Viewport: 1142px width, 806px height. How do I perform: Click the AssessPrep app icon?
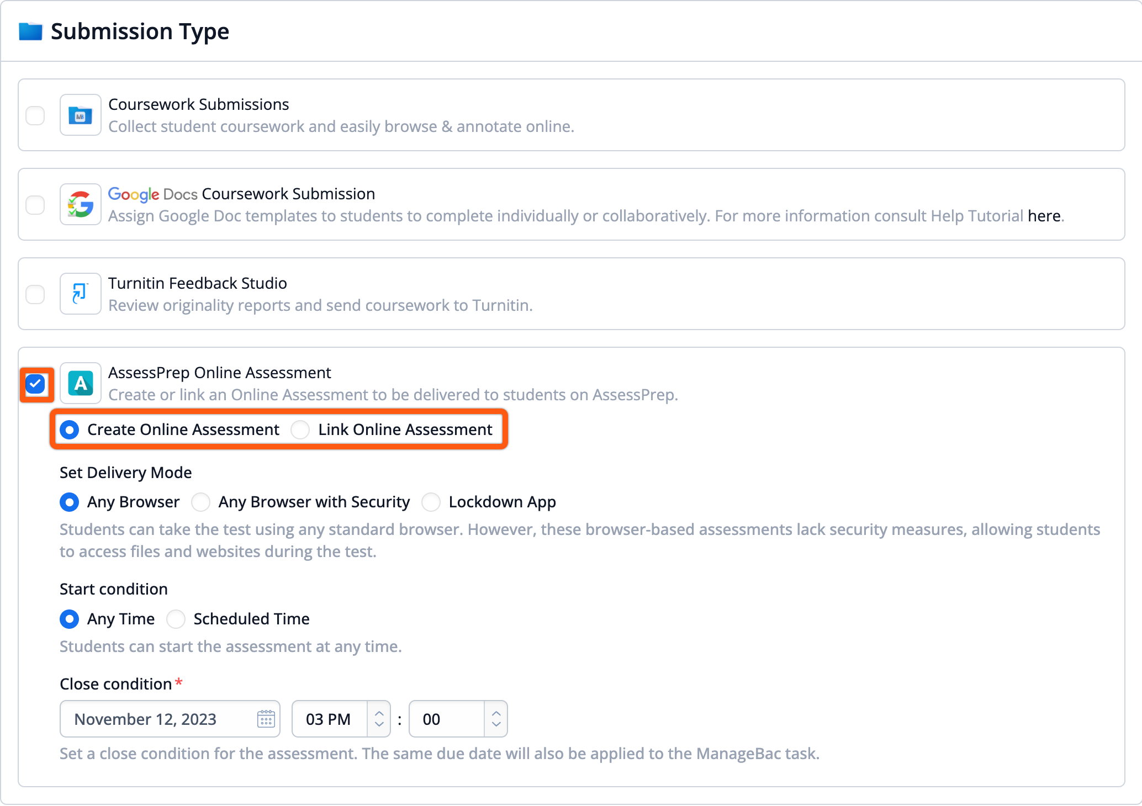point(80,383)
